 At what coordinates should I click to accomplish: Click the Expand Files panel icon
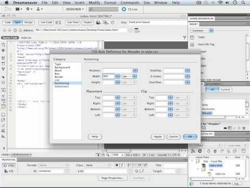[244, 151]
